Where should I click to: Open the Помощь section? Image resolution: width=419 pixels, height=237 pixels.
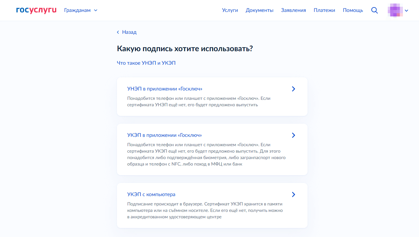(353, 10)
